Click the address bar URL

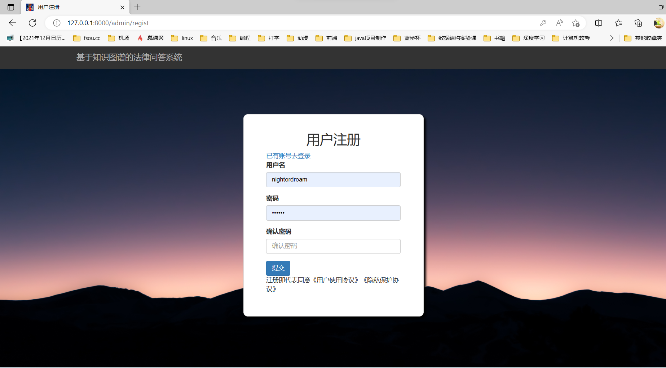pyautogui.click(x=108, y=23)
